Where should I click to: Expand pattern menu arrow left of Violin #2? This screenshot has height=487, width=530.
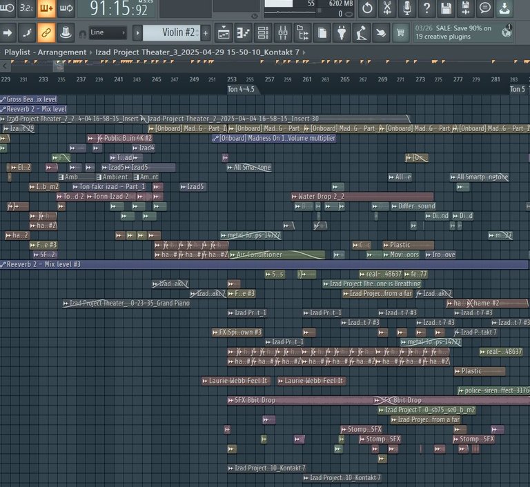[137, 33]
